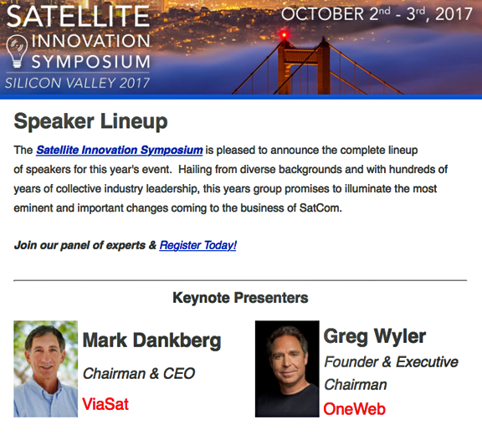Screen dimensions: 482x440
Task: Click the Keynote Presenters heading
Action: tap(240, 298)
